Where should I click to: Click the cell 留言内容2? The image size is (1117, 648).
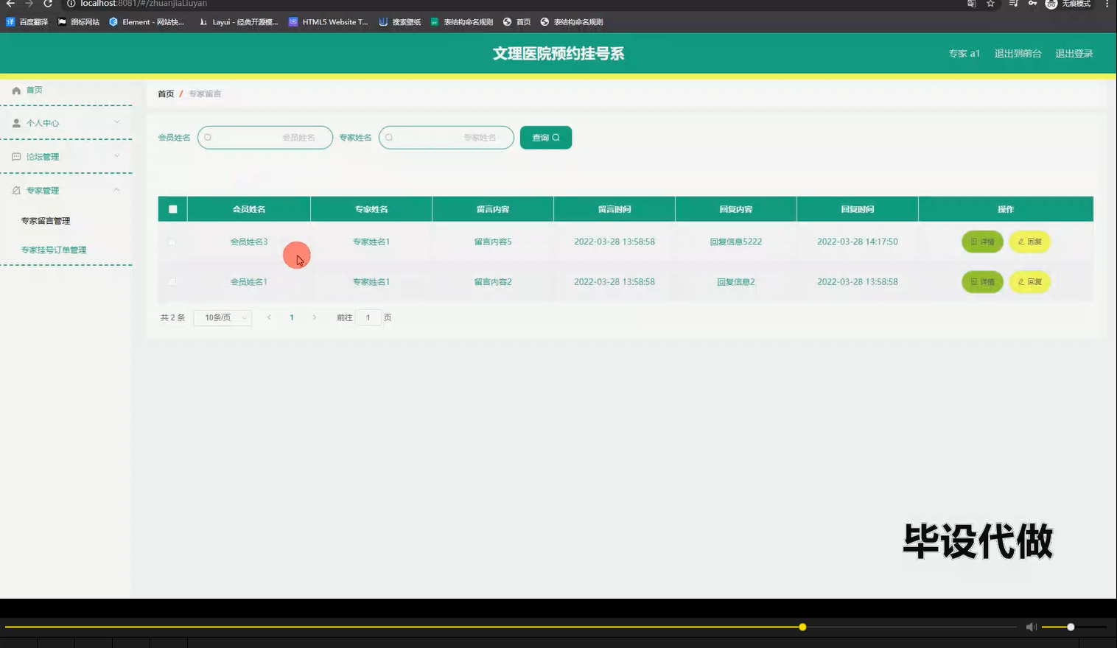493,282
